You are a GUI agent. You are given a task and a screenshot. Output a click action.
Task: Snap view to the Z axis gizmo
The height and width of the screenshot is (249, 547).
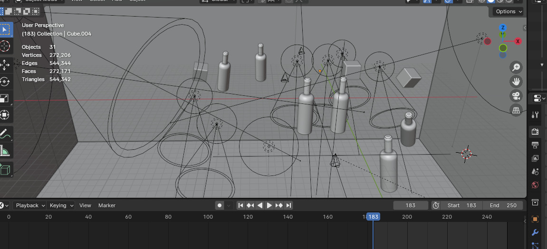503,28
